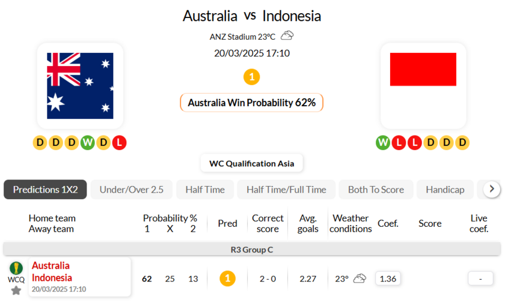This screenshot has height=306, width=505.
Task: Click the WC Qualification Asia button
Action: (x=251, y=163)
